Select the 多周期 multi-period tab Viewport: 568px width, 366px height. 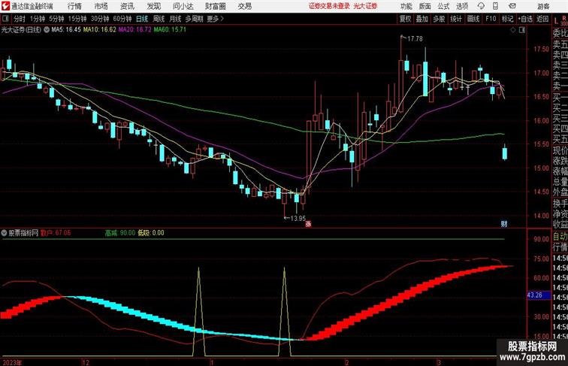click(195, 19)
